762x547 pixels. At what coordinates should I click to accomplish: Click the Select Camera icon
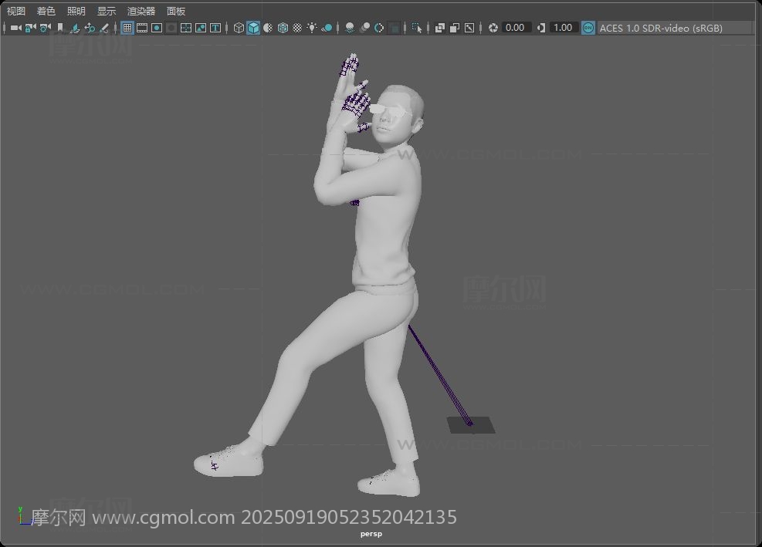pyautogui.click(x=15, y=28)
